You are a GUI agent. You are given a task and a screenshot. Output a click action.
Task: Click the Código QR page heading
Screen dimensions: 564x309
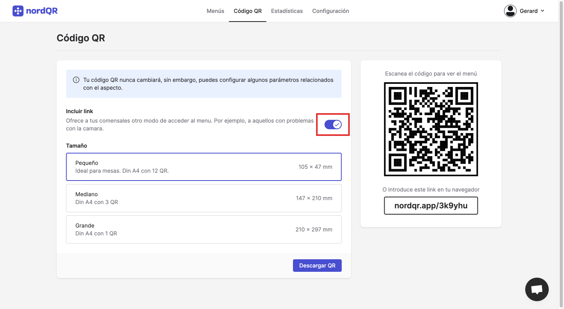[81, 38]
